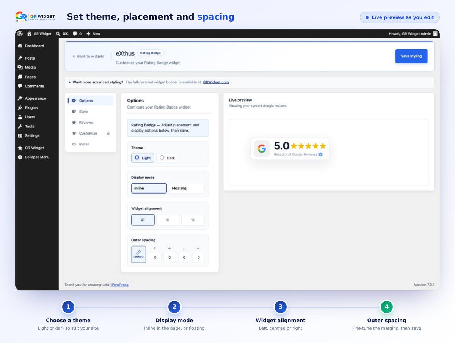Click the Media icon in sidebar

tap(20, 68)
